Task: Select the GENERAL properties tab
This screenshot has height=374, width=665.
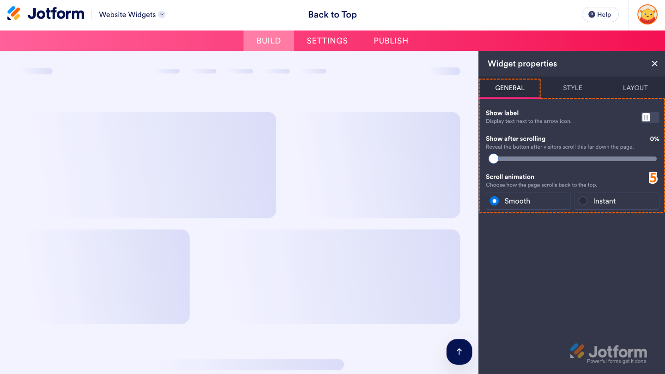Action: [510, 88]
